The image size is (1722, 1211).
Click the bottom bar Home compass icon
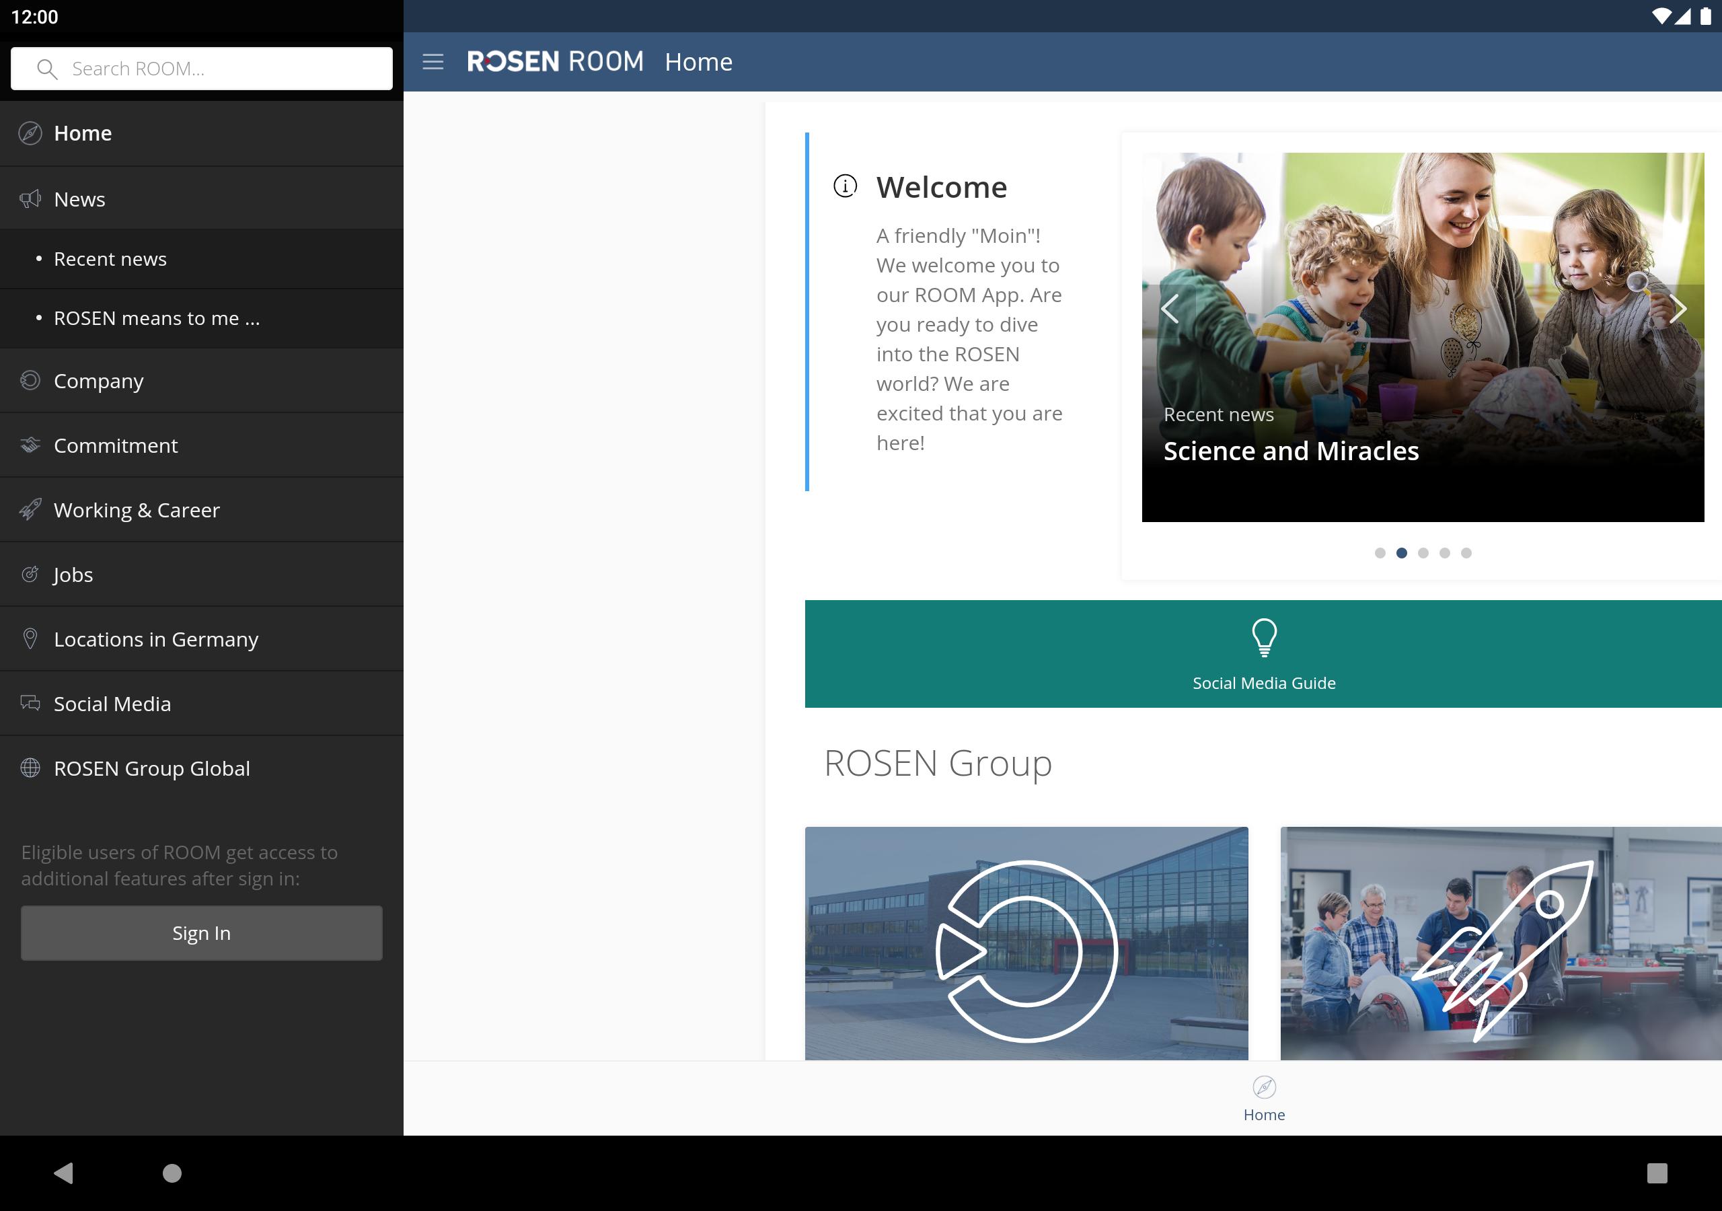coord(1265,1087)
